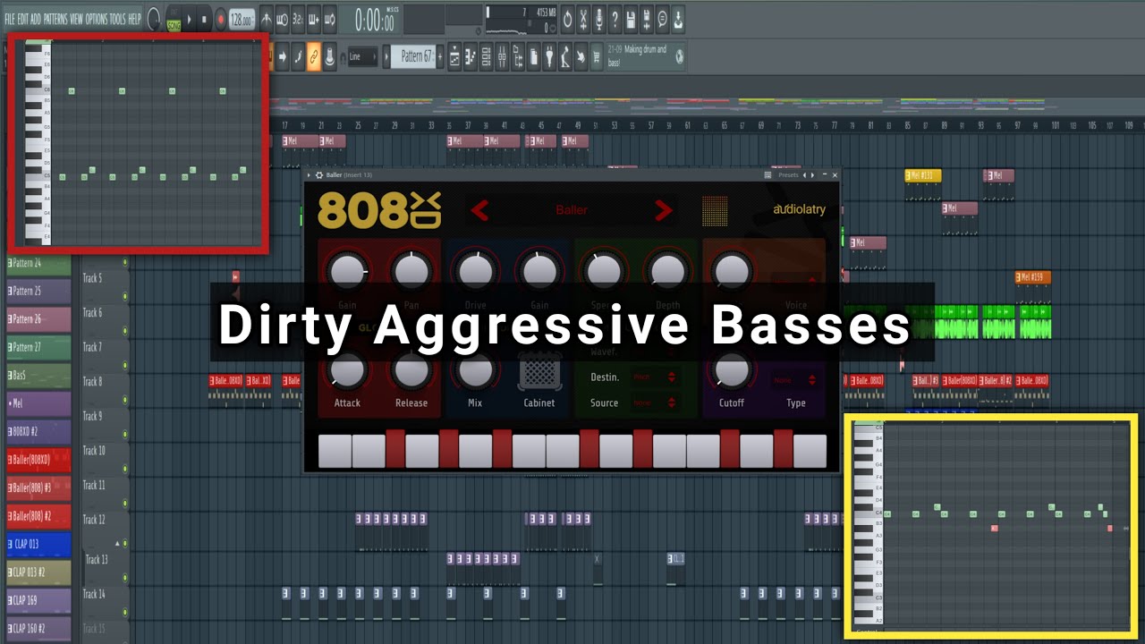1145x644 pixels.
Task: Open the Source dropdown in 808 plugin
Action: [654, 403]
